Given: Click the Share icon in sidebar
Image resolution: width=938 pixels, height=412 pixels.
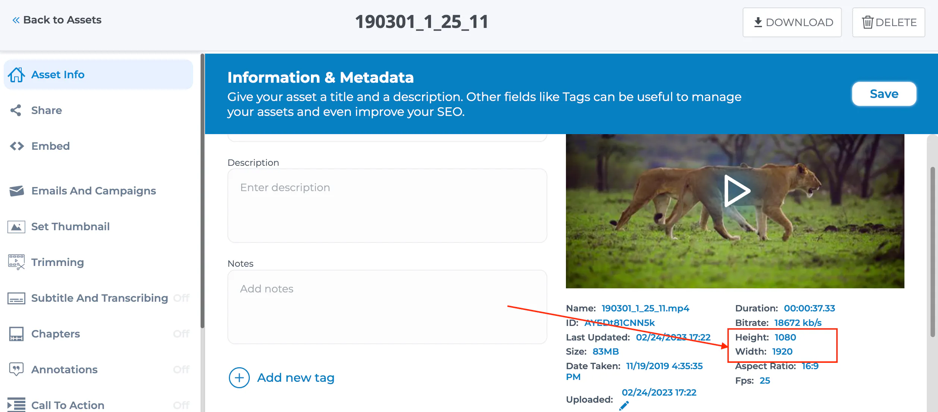Looking at the screenshot, I should click(x=16, y=110).
